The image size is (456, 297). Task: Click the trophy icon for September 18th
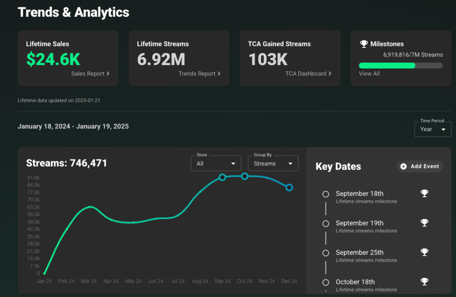tap(424, 193)
